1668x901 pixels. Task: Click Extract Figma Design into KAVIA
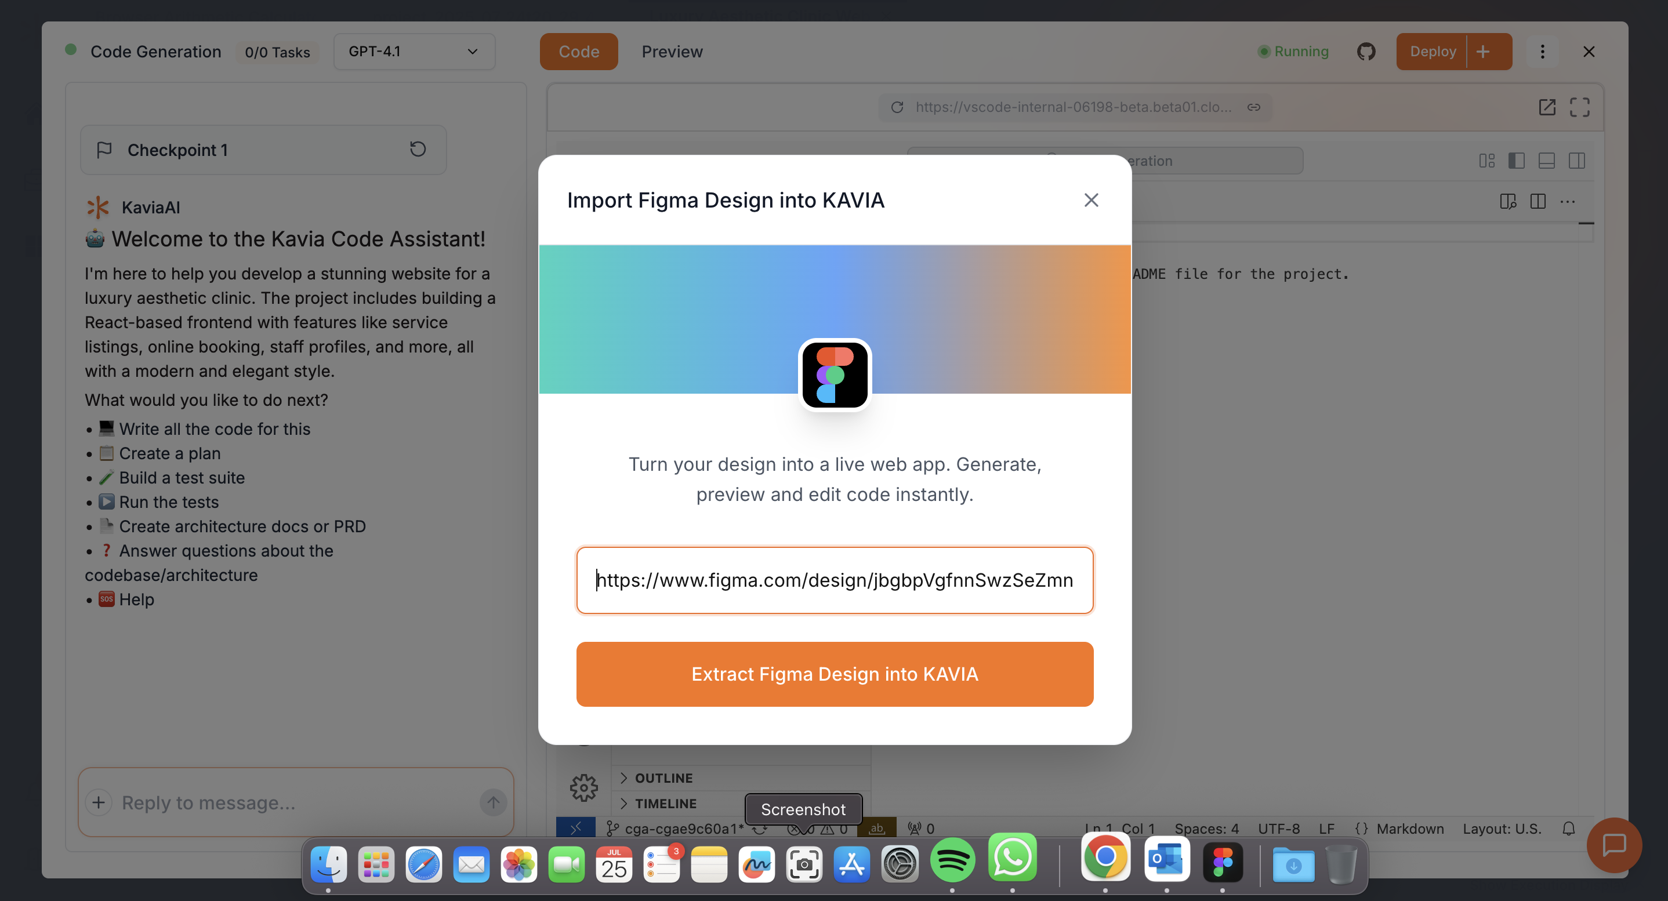pyautogui.click(x=835, y=674)
